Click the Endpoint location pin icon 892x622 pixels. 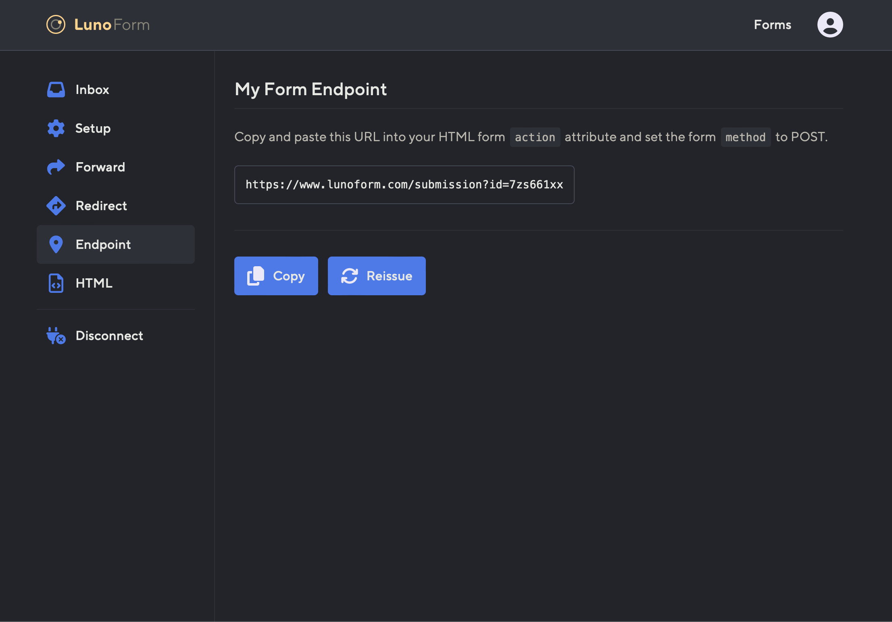[56, 244]
